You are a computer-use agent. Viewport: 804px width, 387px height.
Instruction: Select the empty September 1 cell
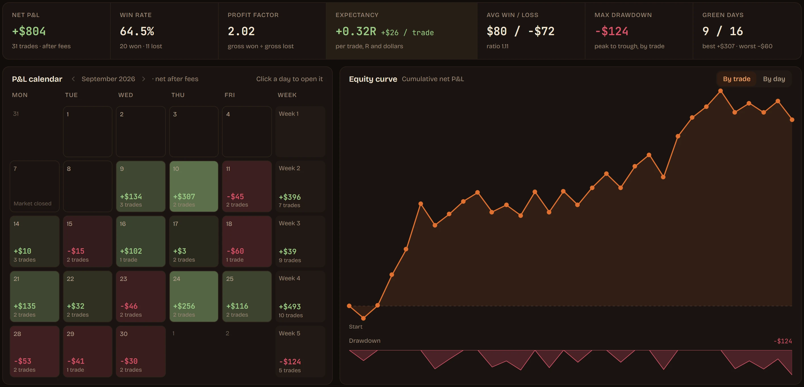pyautogui.click(x=88, y=132)
